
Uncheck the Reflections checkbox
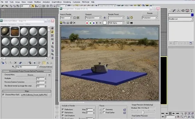tap(63, 109)
